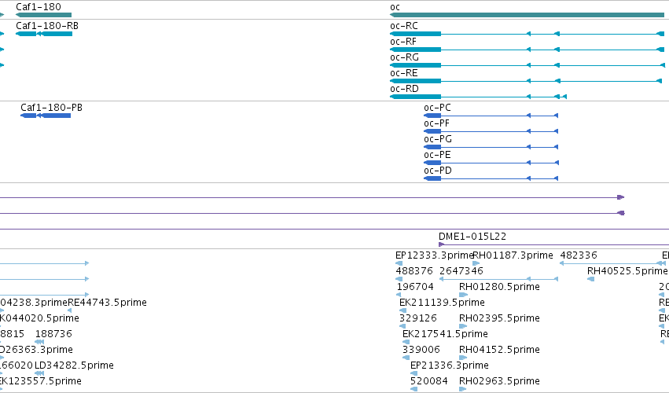Click the oc-PE protein feature

point(491,163)
